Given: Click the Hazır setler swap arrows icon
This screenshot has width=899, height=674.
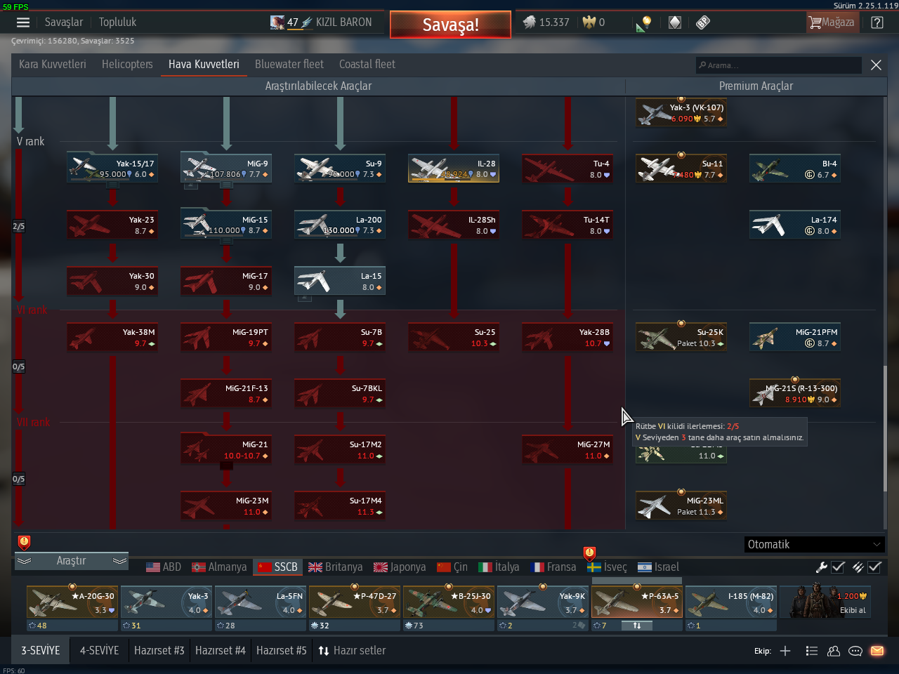Looking at the screenshot, I should coord(324,651).
